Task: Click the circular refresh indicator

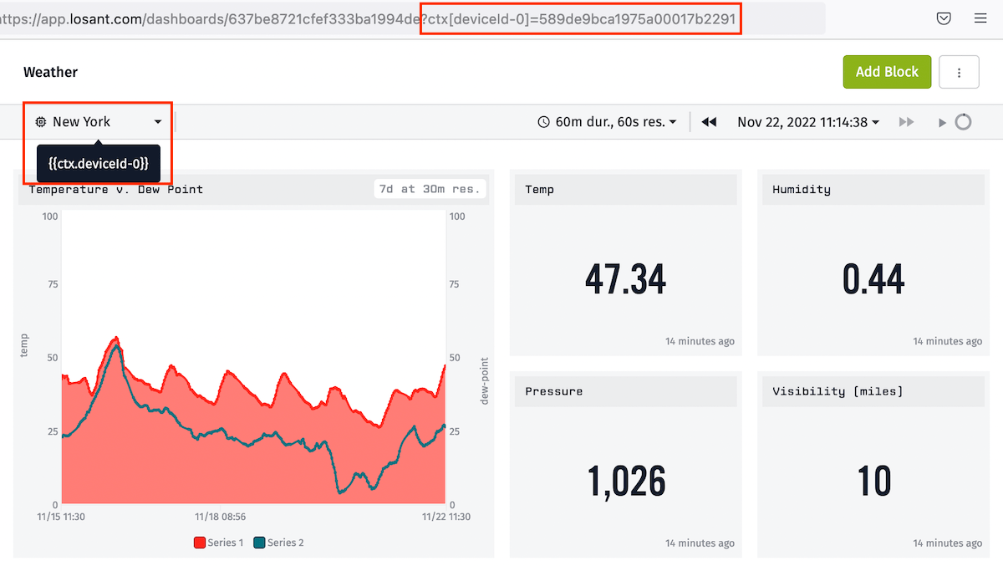Action: coord(963,122)
